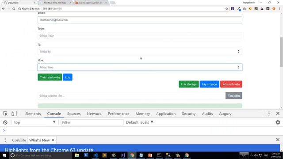
Task: Switch to the Elements tab
Action: tap(33, 114)
